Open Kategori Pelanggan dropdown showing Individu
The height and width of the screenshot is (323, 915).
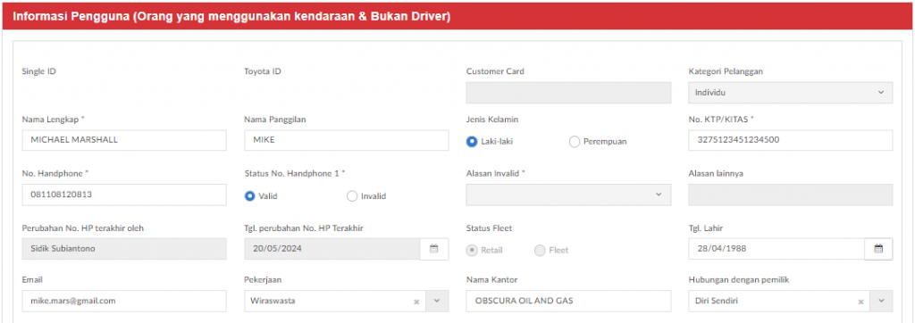(x=791, y=93)
